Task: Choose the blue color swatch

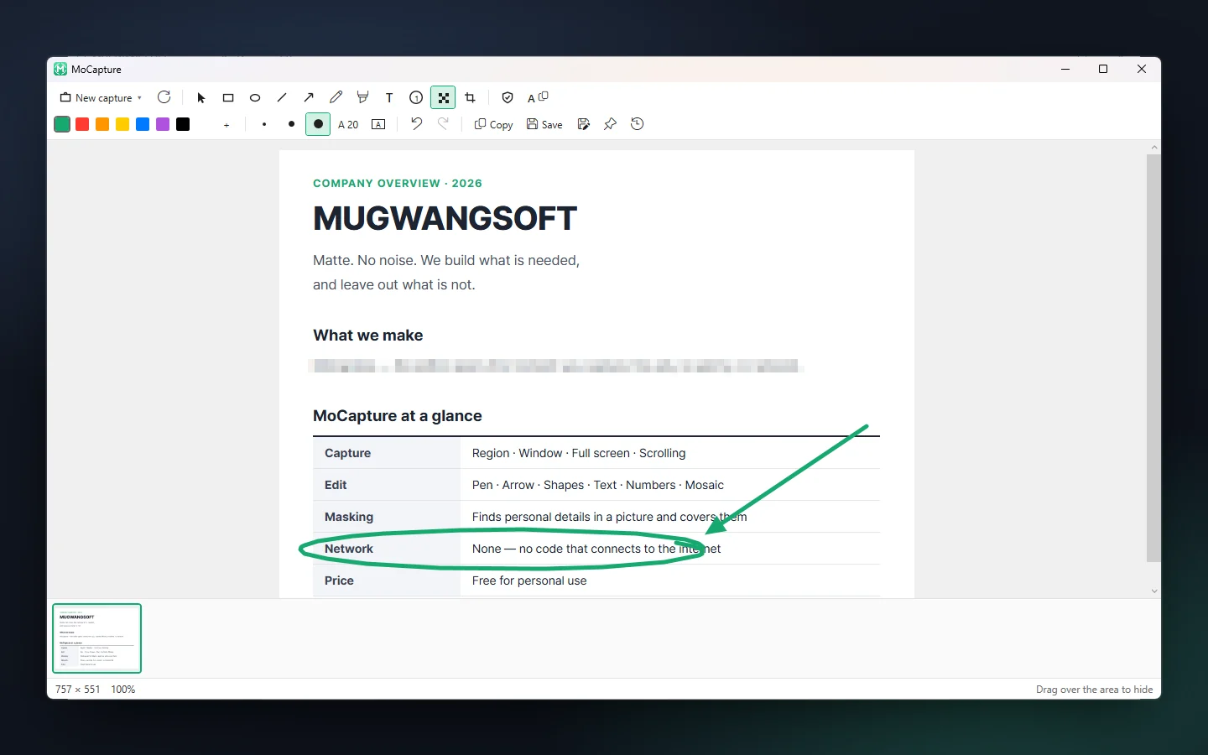Action: (143, 124)
